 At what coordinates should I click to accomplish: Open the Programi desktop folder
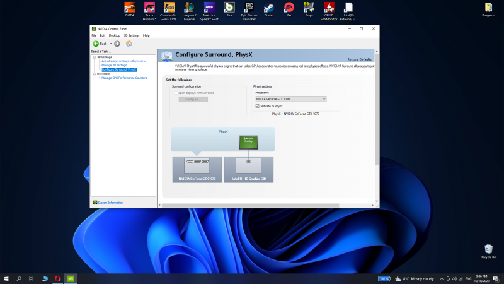pyautogui.click(x=489, y=9)
